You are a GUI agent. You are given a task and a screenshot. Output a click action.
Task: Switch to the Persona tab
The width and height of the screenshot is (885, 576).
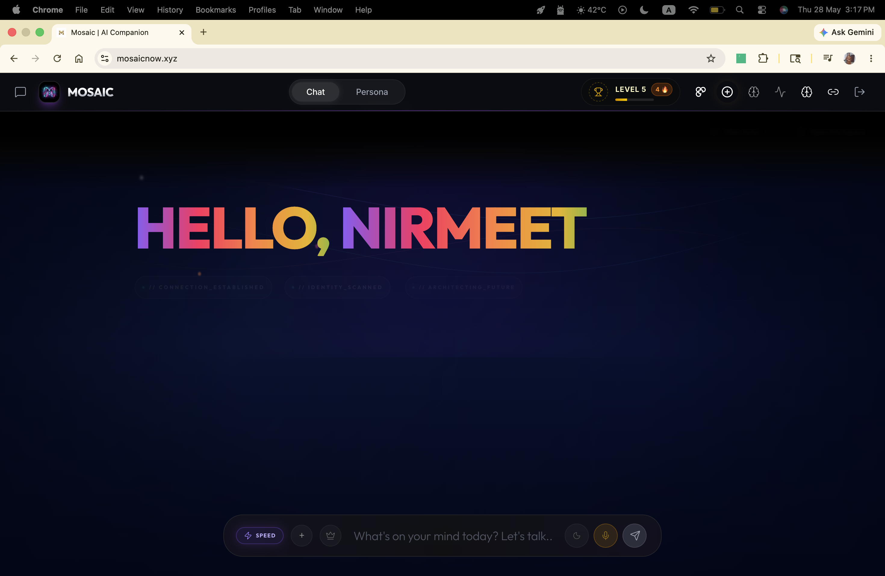coord(372,92)
